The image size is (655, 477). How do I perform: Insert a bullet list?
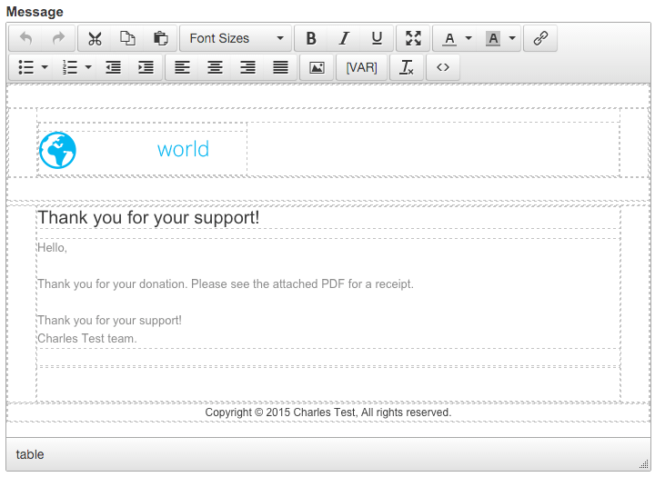point(25,67)
